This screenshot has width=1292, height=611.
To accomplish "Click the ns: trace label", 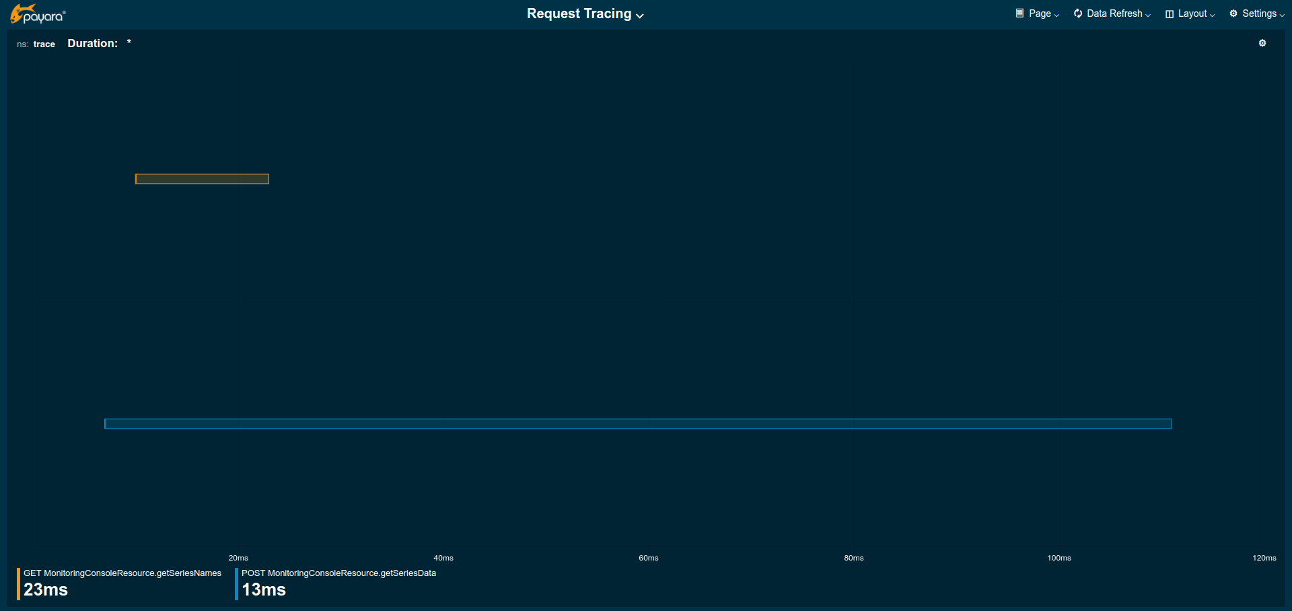I will pos(36,44).
